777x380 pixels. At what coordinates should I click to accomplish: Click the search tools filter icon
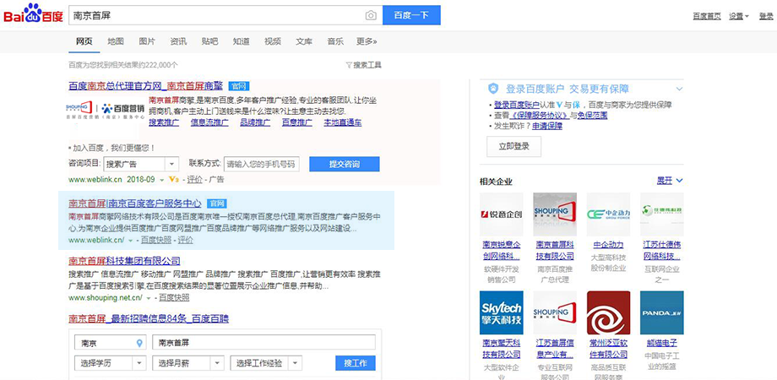[349, 65]
